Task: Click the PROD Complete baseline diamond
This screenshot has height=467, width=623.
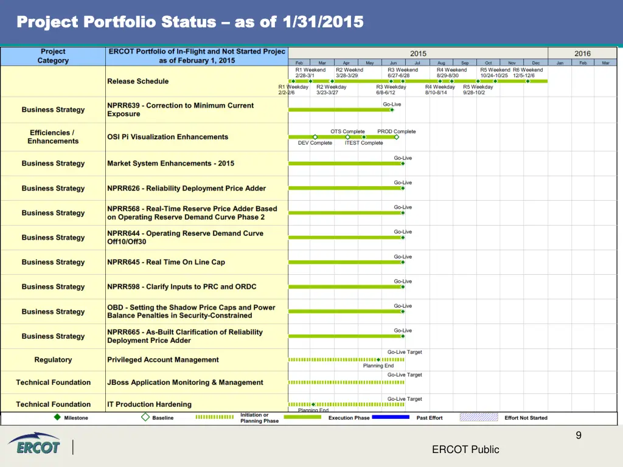Action: click(x=397, y=137)
